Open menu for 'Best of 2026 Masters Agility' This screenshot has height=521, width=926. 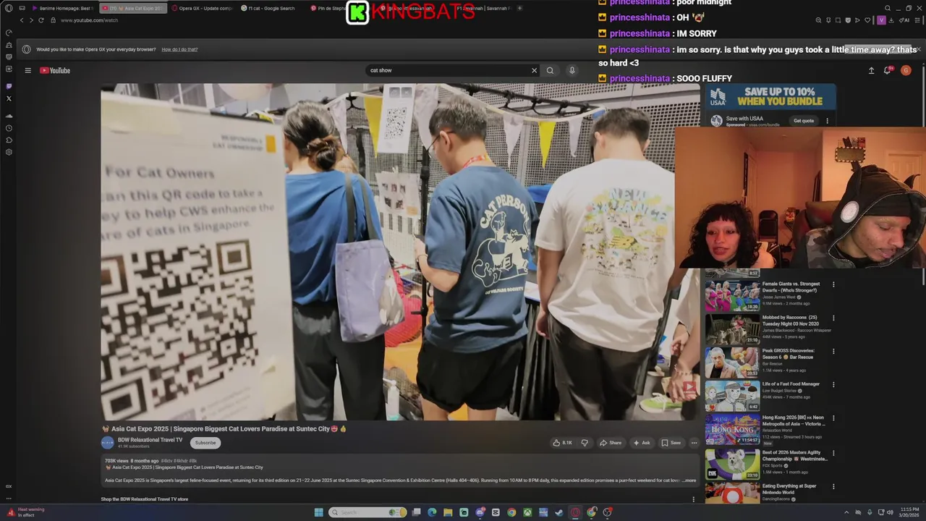[833, 453]
